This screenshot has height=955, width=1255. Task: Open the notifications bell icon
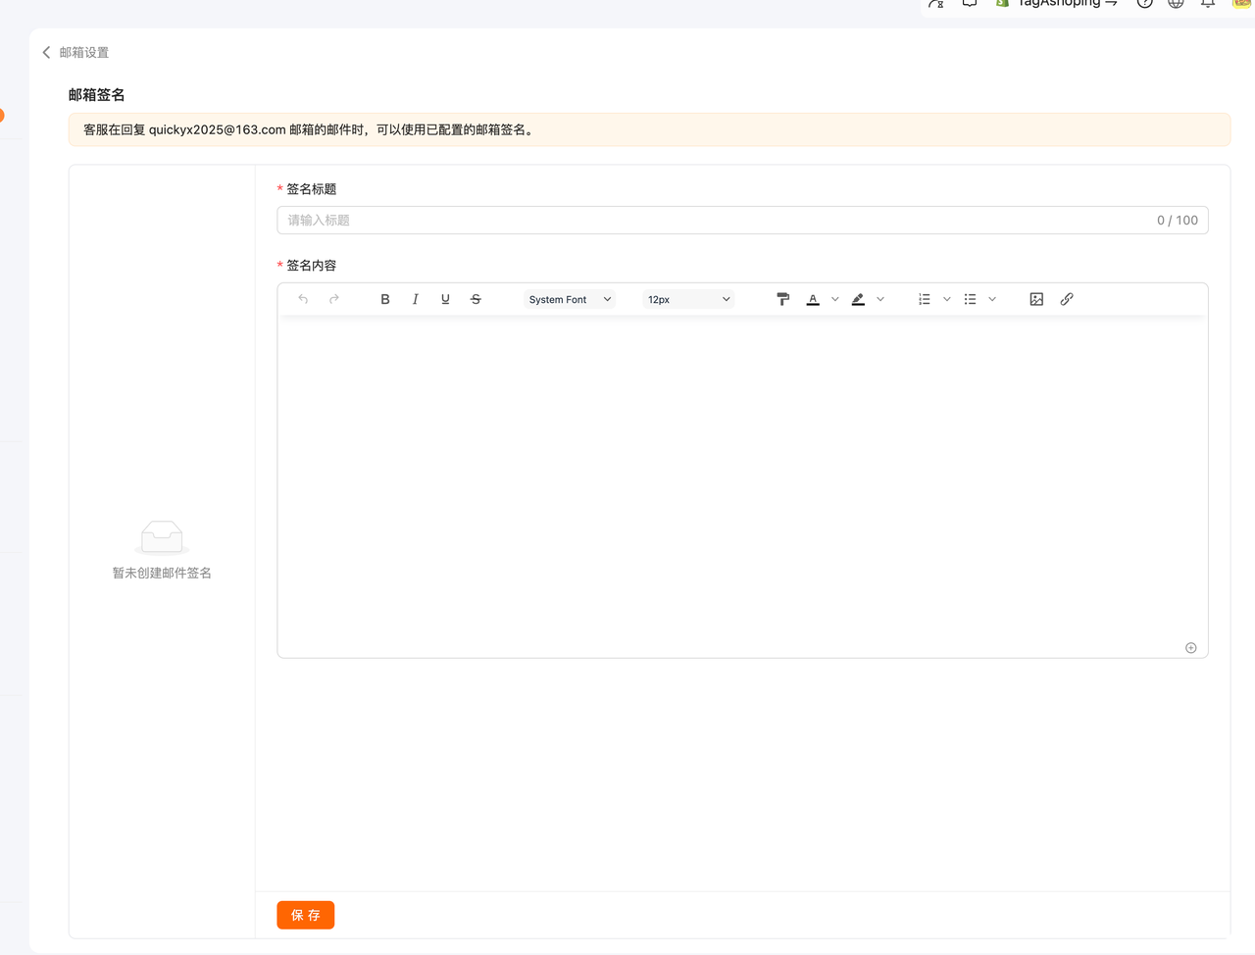coord(1208,3)
